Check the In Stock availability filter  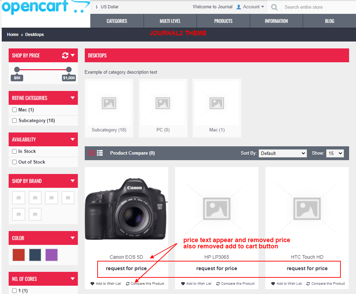[x=15, y=151]
